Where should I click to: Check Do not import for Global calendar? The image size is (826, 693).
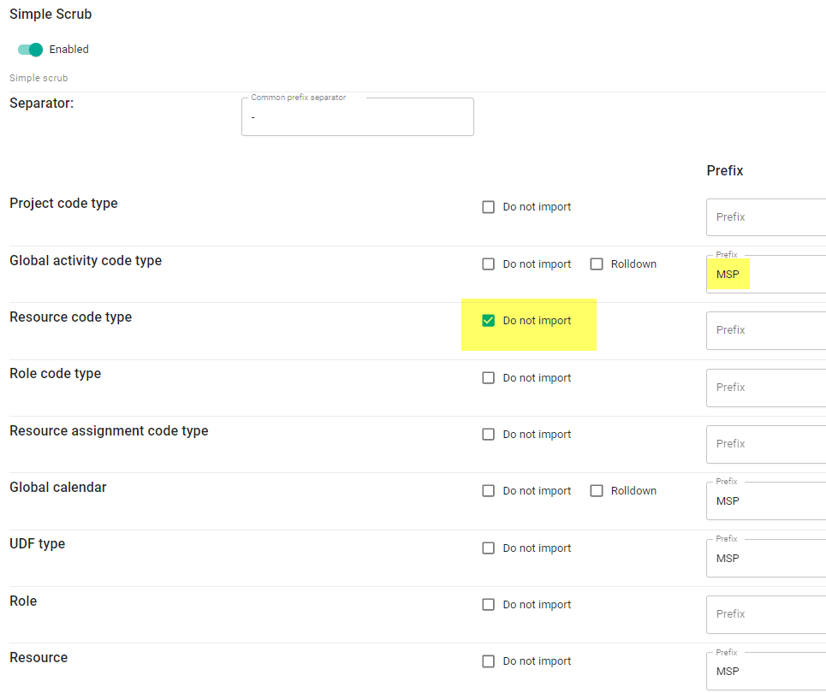pyautogui.click(x=489, y=491)
